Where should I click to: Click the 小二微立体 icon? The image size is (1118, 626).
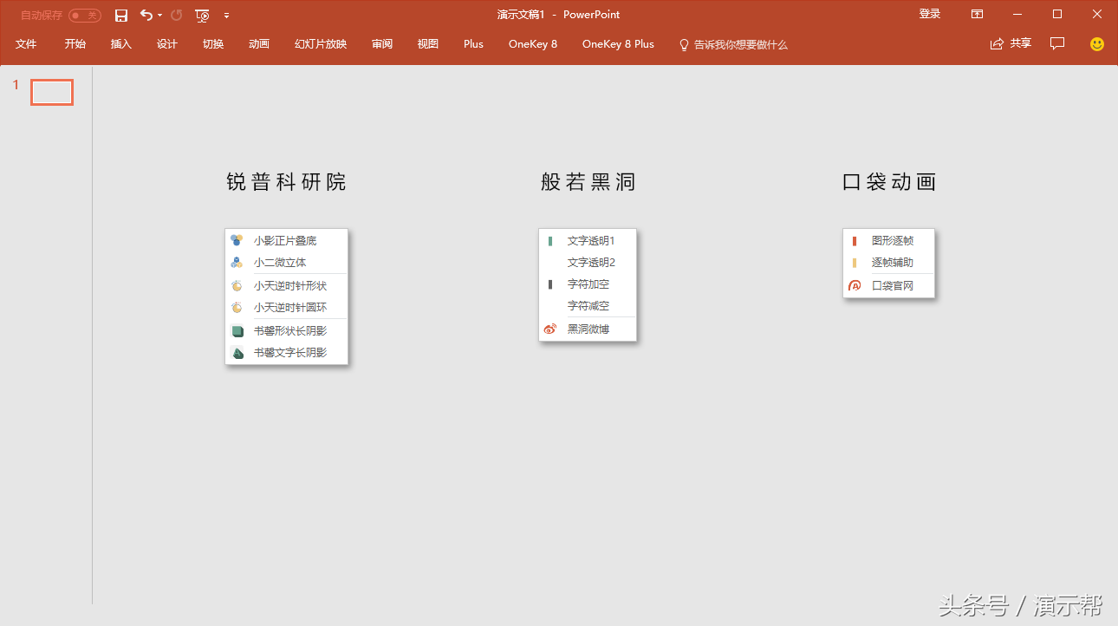(x=237, y=262)
